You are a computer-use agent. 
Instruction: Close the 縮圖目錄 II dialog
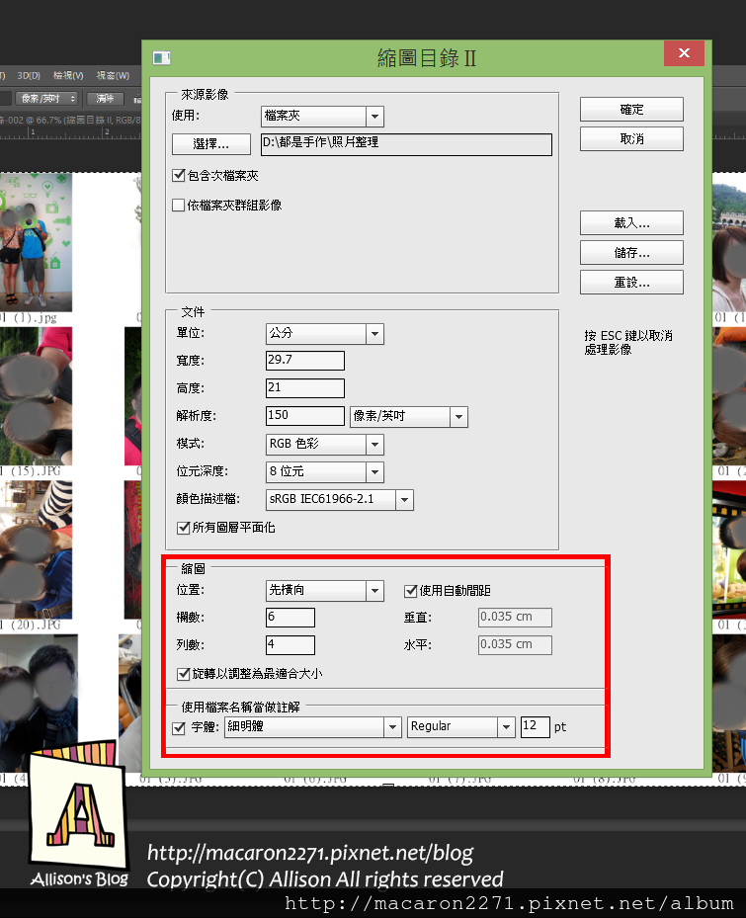point(684,53)
